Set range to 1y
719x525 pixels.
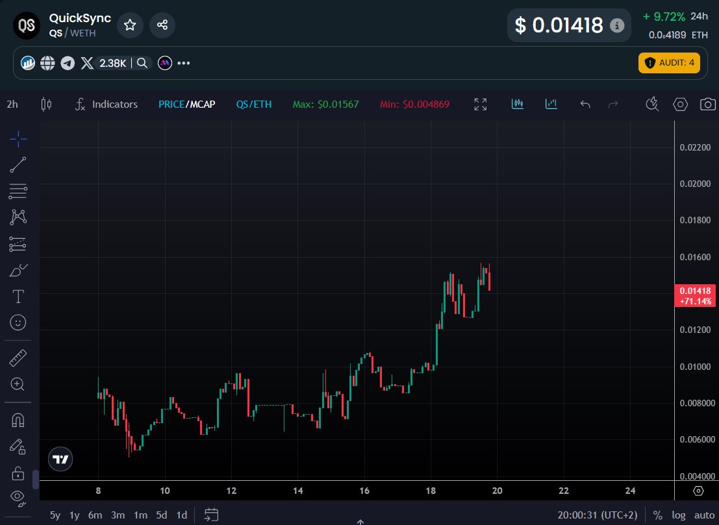coord(74,515)
